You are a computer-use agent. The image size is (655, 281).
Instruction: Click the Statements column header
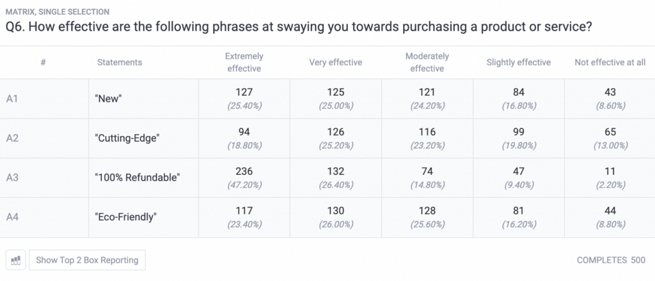120,63
